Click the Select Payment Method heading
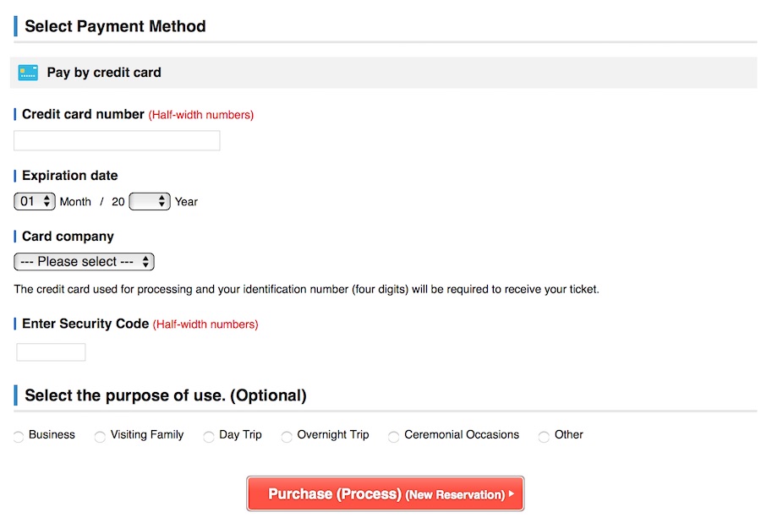This screenshot has width=761, height=523. (x=115, y=26)
